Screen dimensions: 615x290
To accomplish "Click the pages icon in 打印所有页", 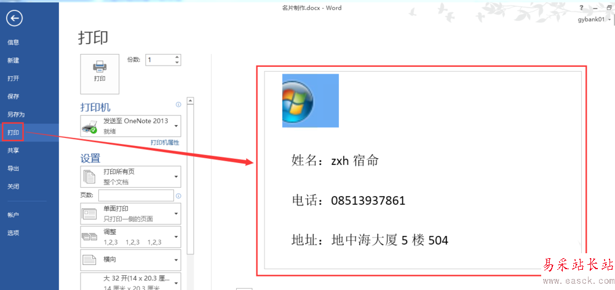I will pyautogui.click(x=89, y=177).
